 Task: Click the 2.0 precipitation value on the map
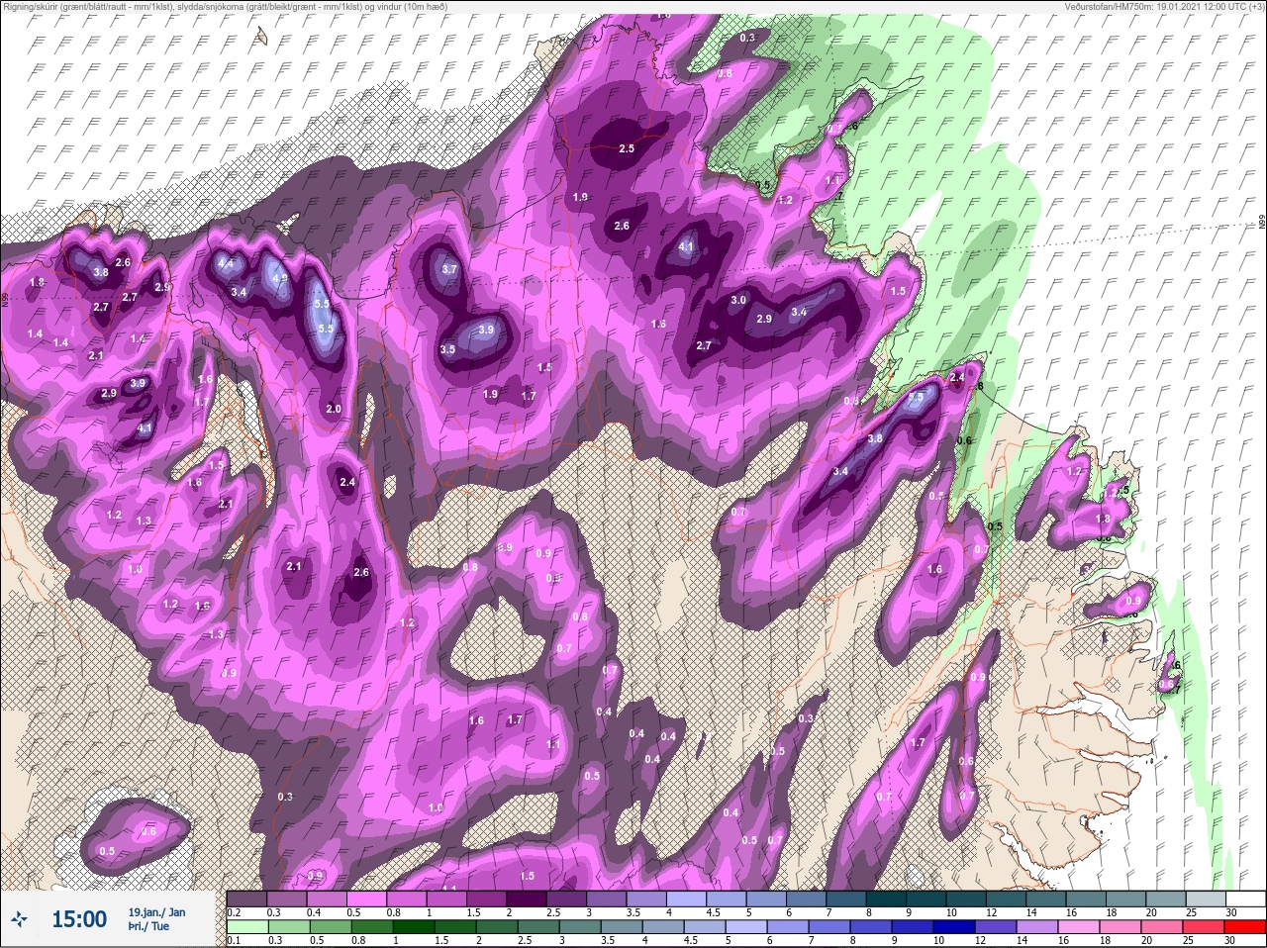point(334,409)
